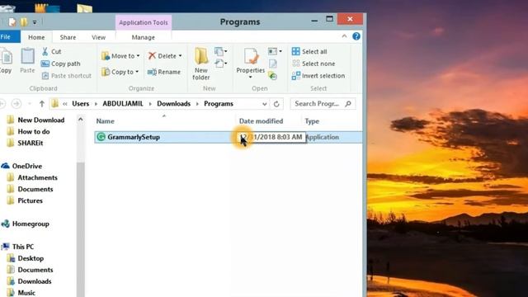
Task: Click the Edit icon in the Open group
Action: pyautogui.click(x=273, y=64)
